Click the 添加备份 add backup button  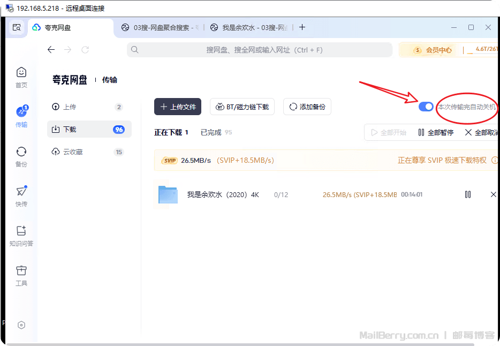coord(307,107)
